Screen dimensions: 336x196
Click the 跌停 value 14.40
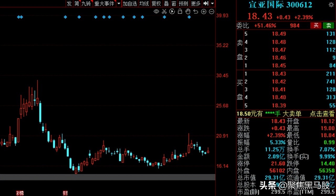(327, 164)
